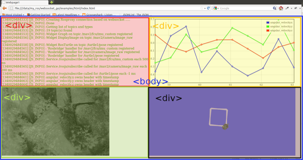Viewport: 303px width, 160px height.
Task: Click the log line 'Widget RosTurtle on topic /turtle1/pose registered'
Action: point(62,45)
